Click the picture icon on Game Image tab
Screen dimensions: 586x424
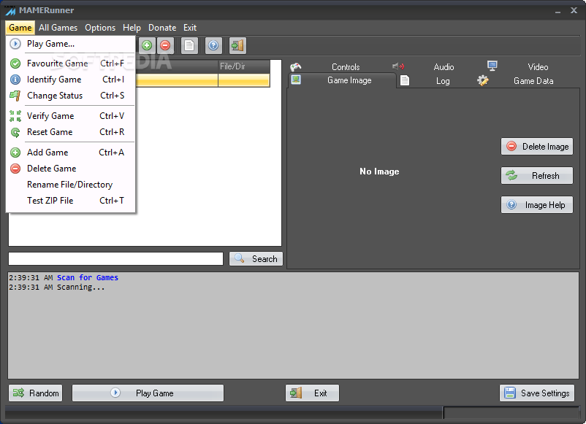click(296, 80)
